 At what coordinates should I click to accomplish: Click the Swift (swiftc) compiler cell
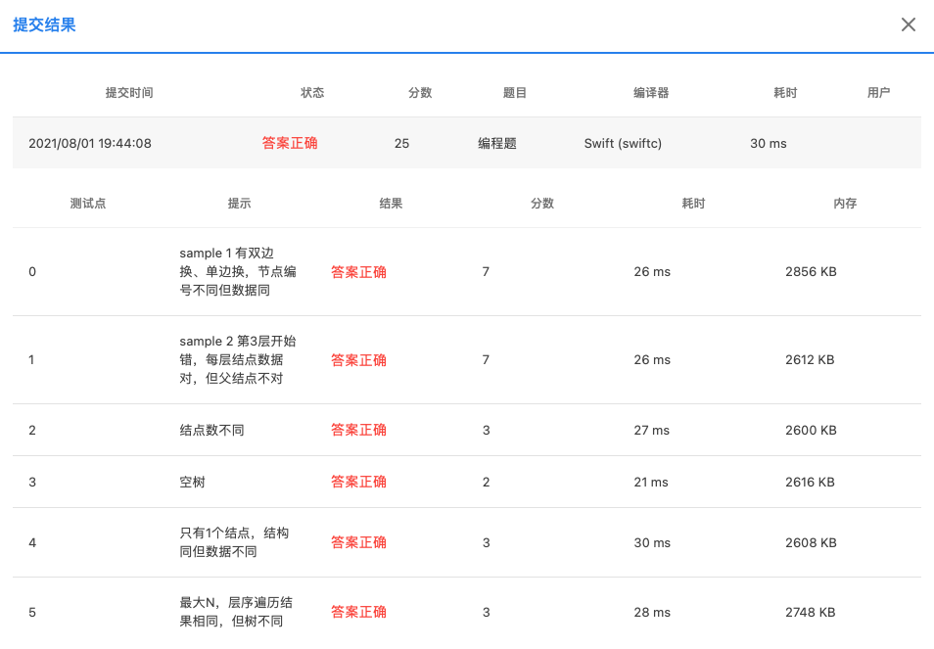coord(623,144)
